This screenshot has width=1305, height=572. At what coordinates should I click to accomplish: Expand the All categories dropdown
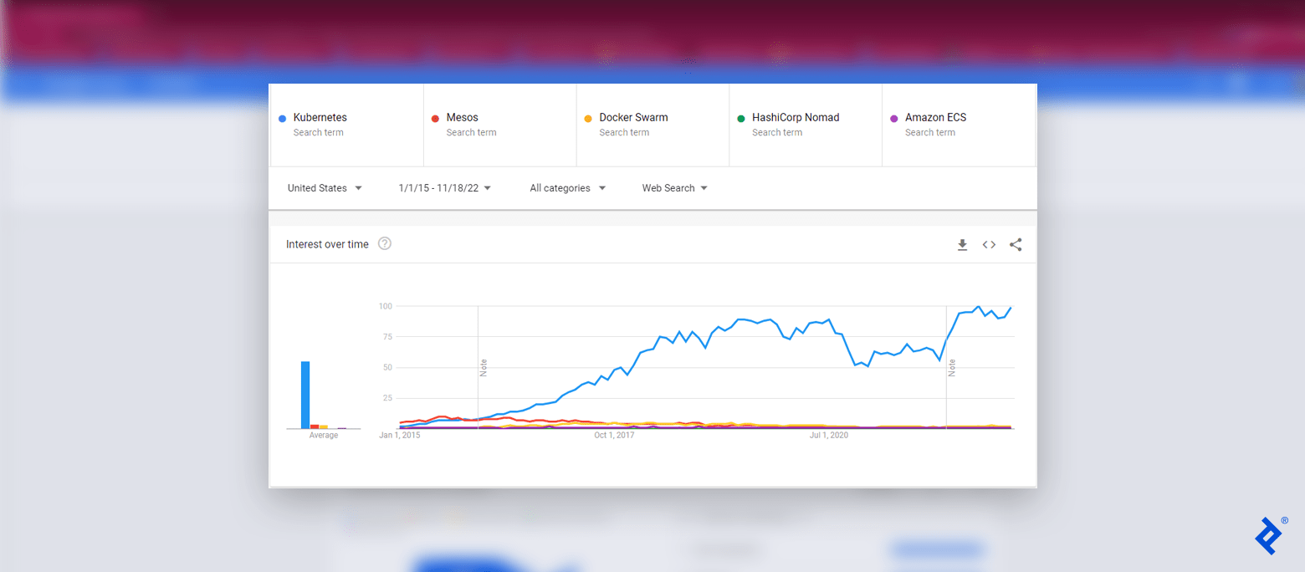pos(567,187)
